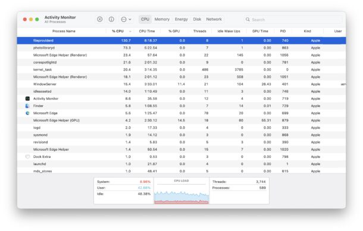Click the 130.7 CPU value of fileproviderd

(126, 40)
